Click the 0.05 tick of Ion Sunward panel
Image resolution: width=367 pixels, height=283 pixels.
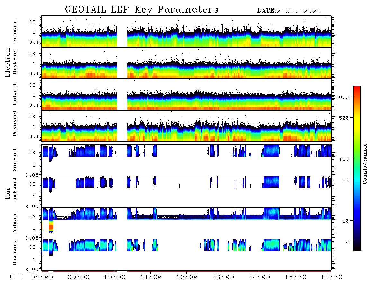pos(31,175)
